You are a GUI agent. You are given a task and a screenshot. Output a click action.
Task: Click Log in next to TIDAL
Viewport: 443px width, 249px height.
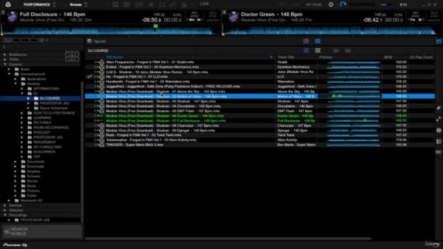coord(72,59)
